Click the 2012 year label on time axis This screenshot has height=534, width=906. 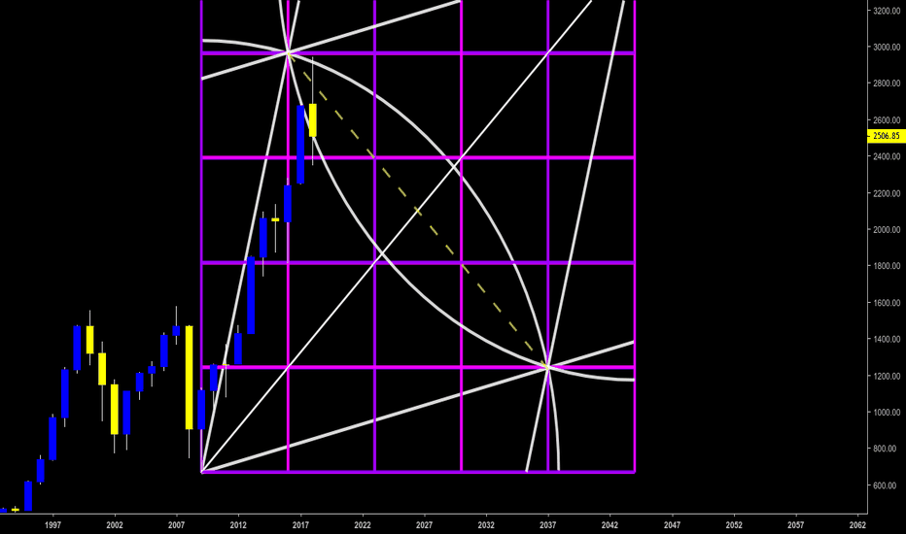click(x=238, y=524)
